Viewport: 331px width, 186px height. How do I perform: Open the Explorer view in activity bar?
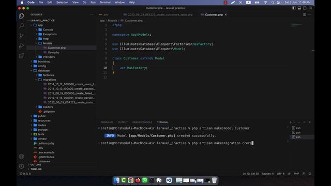[x=21, y=16]
